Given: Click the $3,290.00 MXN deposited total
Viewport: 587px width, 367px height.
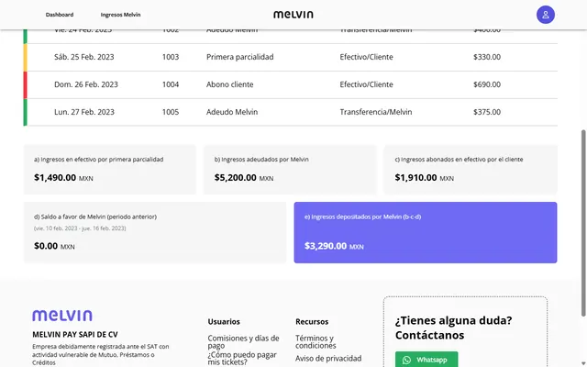Looking at the screenshot, I should click(334, 246).
